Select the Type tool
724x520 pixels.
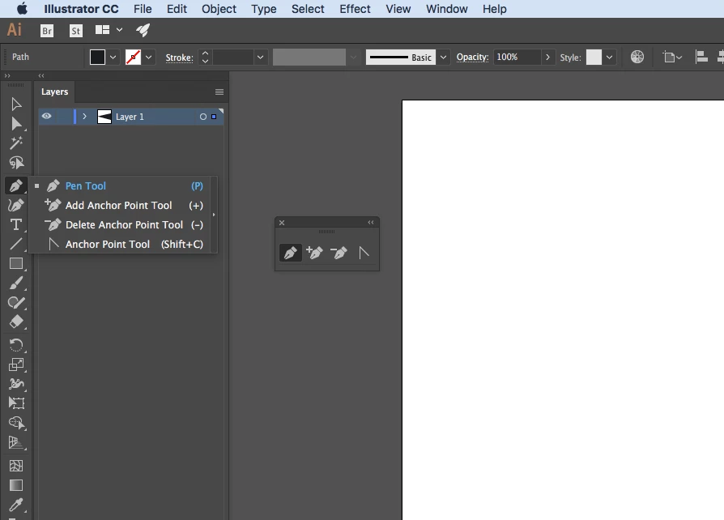point(16,224)
